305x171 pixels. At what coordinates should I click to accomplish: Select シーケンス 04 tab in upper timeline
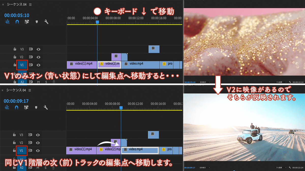click(x=16, y=5)
